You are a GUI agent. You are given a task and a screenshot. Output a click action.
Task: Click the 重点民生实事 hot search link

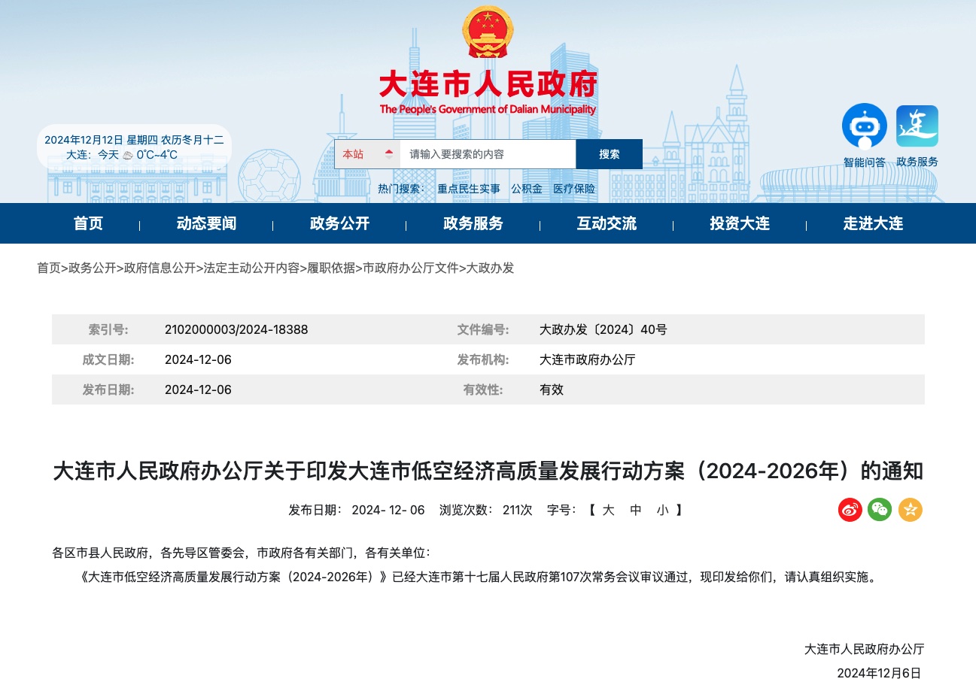tap(469, 189)
